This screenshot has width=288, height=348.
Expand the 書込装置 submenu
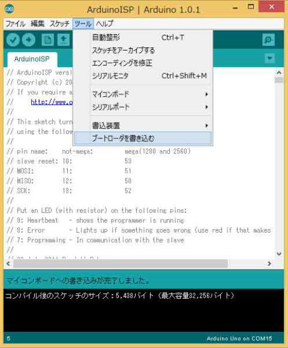143,126
